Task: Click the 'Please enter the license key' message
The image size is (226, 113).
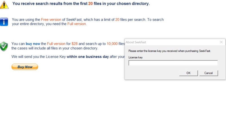Action: (170, 51)
